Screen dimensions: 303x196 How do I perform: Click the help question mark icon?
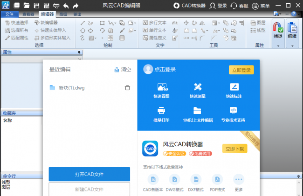294,14
